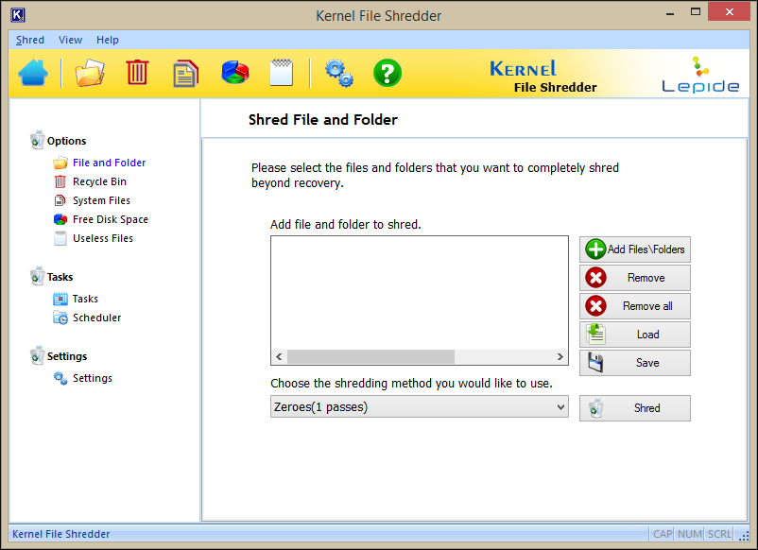
Task: Click the document icon beside System Files
Action: coord(60,200)
